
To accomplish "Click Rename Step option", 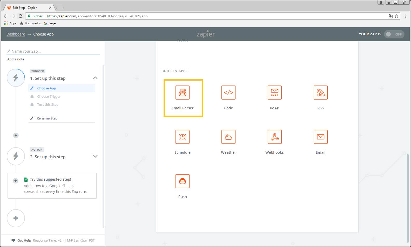I will tap(47, 118).
